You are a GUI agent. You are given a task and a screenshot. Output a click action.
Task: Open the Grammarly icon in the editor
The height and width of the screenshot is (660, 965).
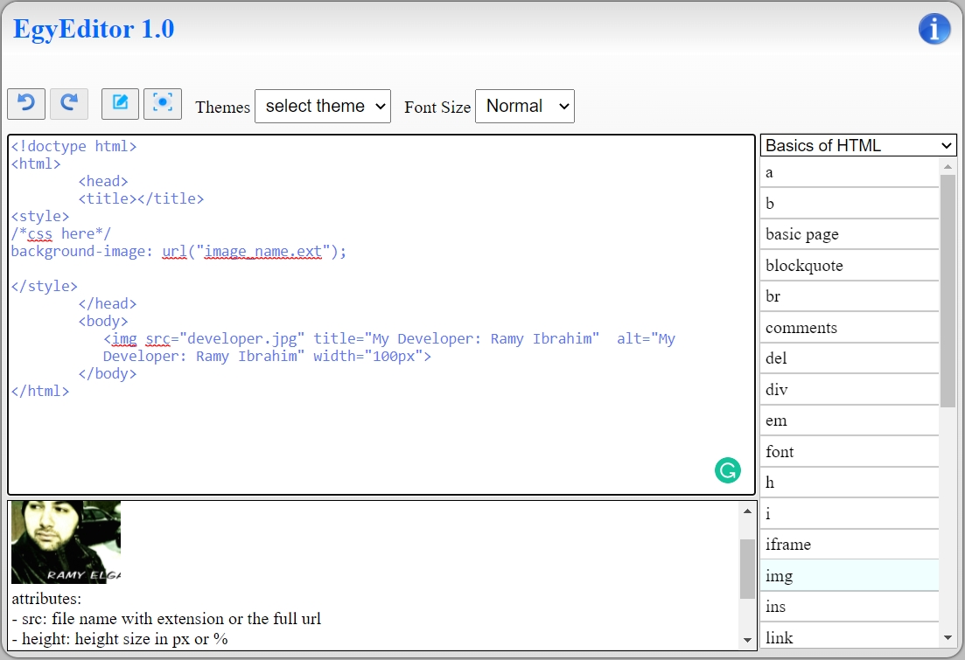coord(729,470)
